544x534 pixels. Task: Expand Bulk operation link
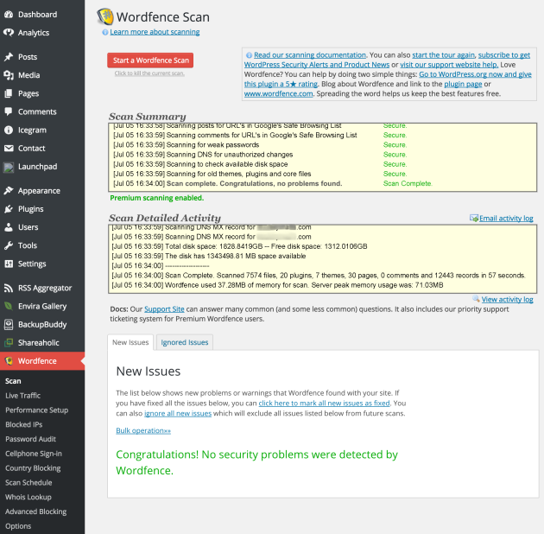coord(143,430)
